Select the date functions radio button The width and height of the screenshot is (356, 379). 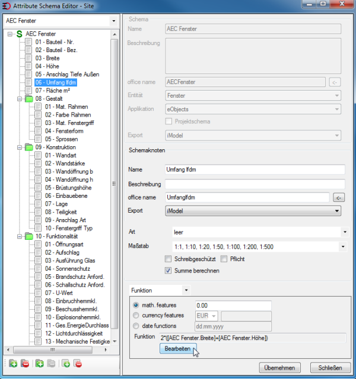(x=136, y=326)
